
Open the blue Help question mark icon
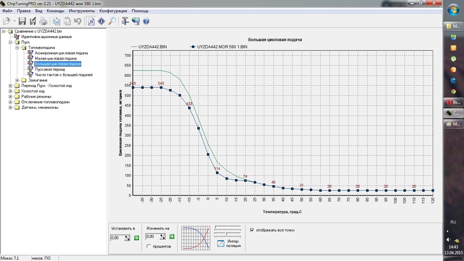tap(146, 21)
